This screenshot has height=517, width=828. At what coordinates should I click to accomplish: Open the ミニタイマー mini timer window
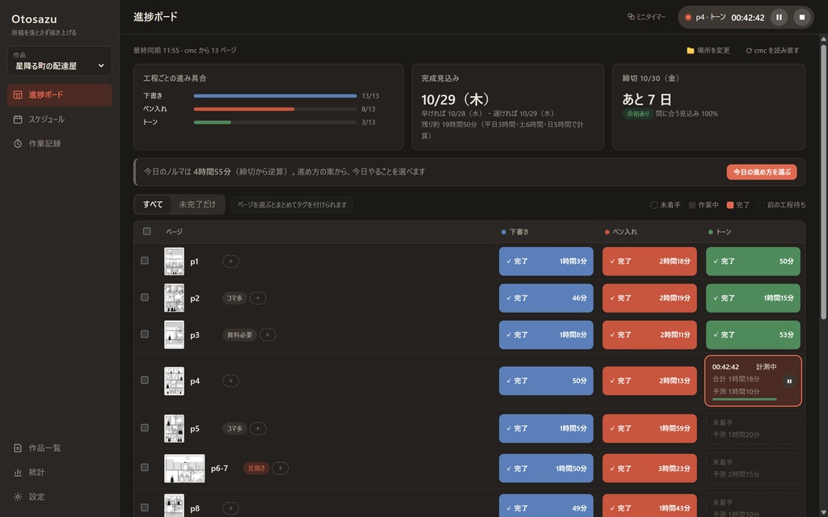pos(647,17)
